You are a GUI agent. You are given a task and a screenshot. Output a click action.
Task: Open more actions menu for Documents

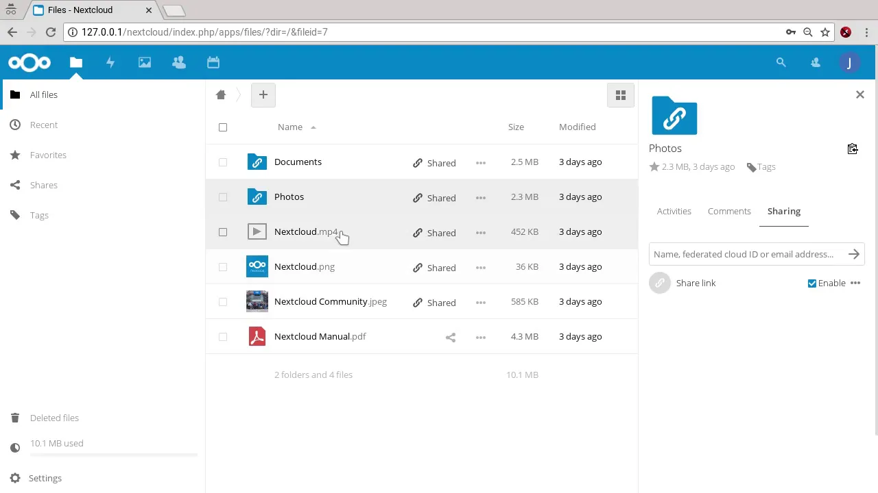coord(481,163)
